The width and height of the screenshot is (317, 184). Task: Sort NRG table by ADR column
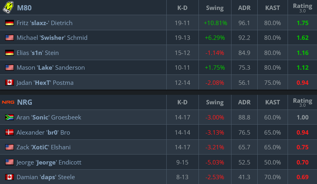[244, 102]
